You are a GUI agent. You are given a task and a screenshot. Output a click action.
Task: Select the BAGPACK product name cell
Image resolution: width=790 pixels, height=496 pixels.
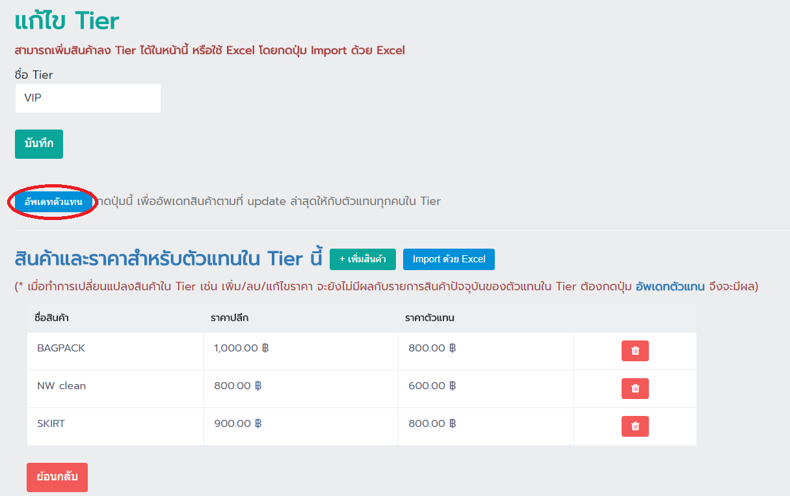61,348
